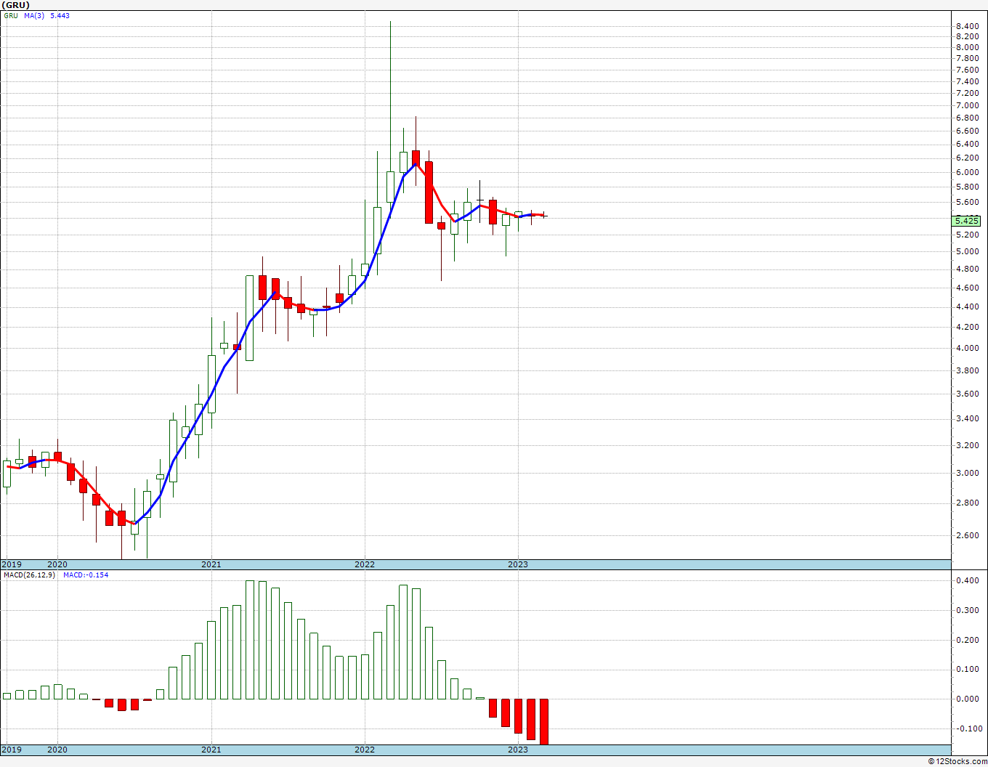The height and width of the screenshot is (767, 988).
Task: Click the MACD:-0.154 value readout
Action: point(86,575)
